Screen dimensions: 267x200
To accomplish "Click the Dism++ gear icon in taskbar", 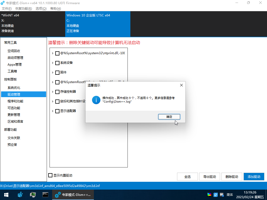I will (58, 195).
